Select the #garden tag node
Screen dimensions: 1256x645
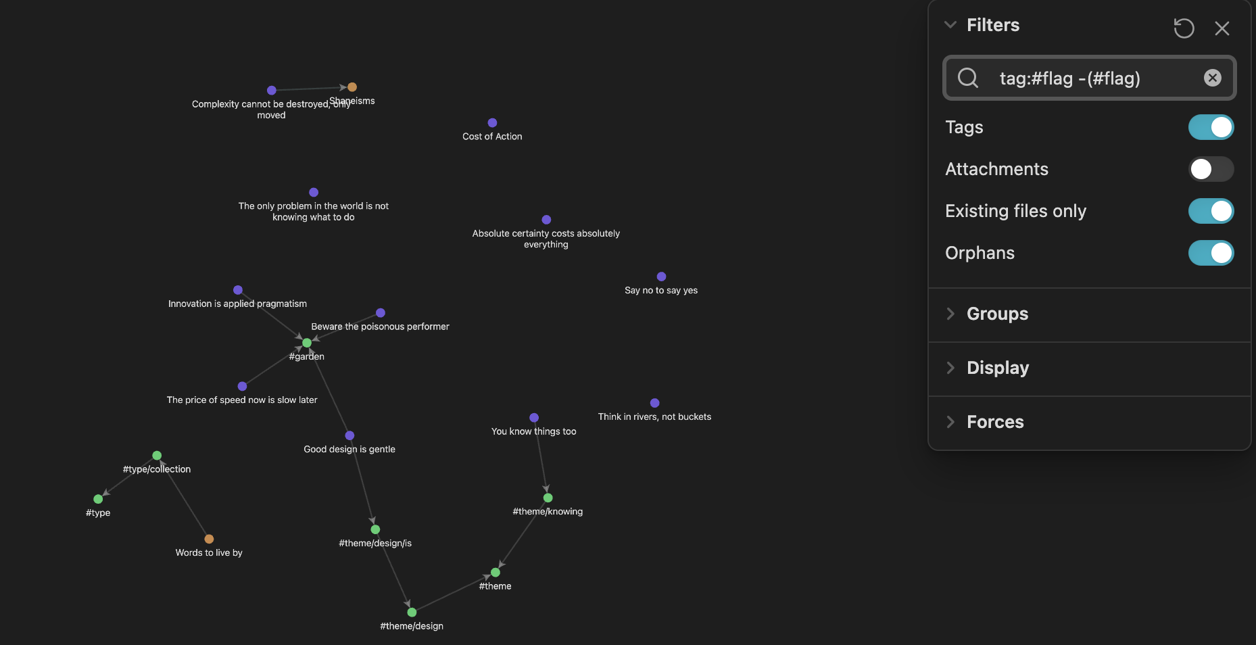point(307,343)
